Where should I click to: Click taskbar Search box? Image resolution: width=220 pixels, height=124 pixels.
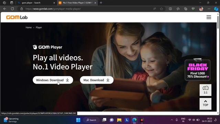[x=91, y=120]
